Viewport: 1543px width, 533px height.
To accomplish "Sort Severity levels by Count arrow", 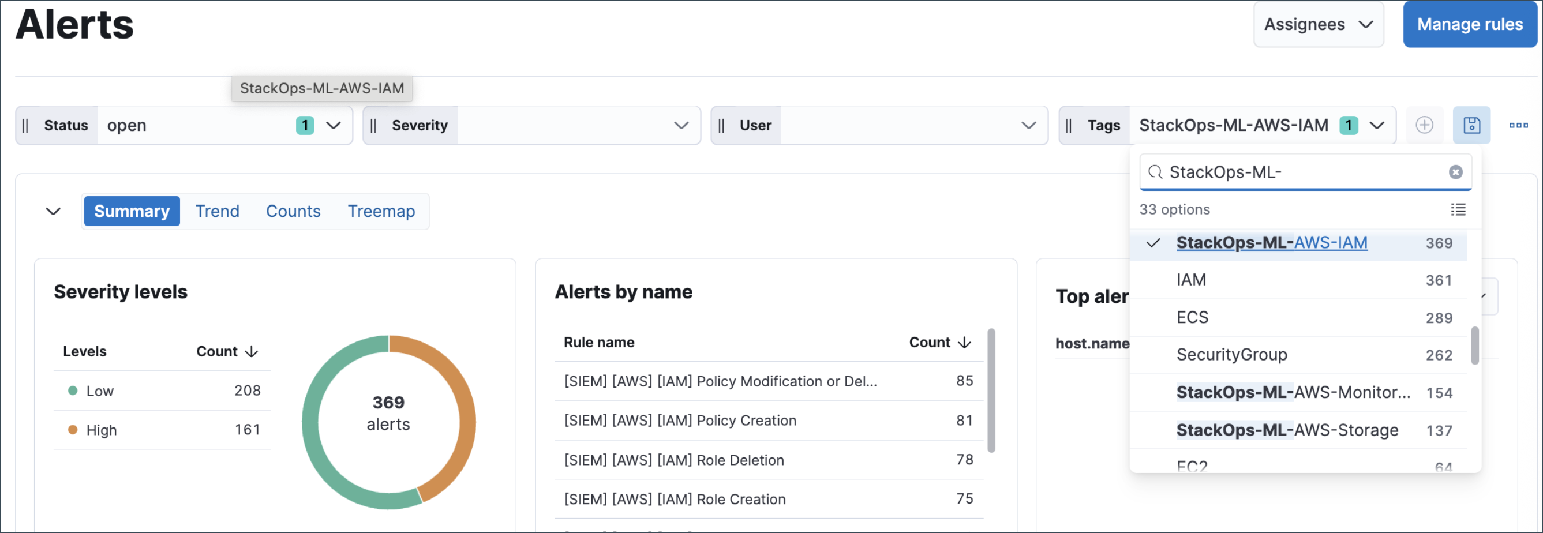I will 252,351.
